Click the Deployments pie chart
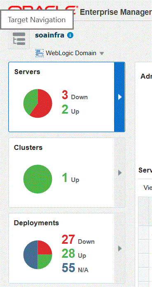The width and height of the screenshot is (152, 287). point(38,254)
